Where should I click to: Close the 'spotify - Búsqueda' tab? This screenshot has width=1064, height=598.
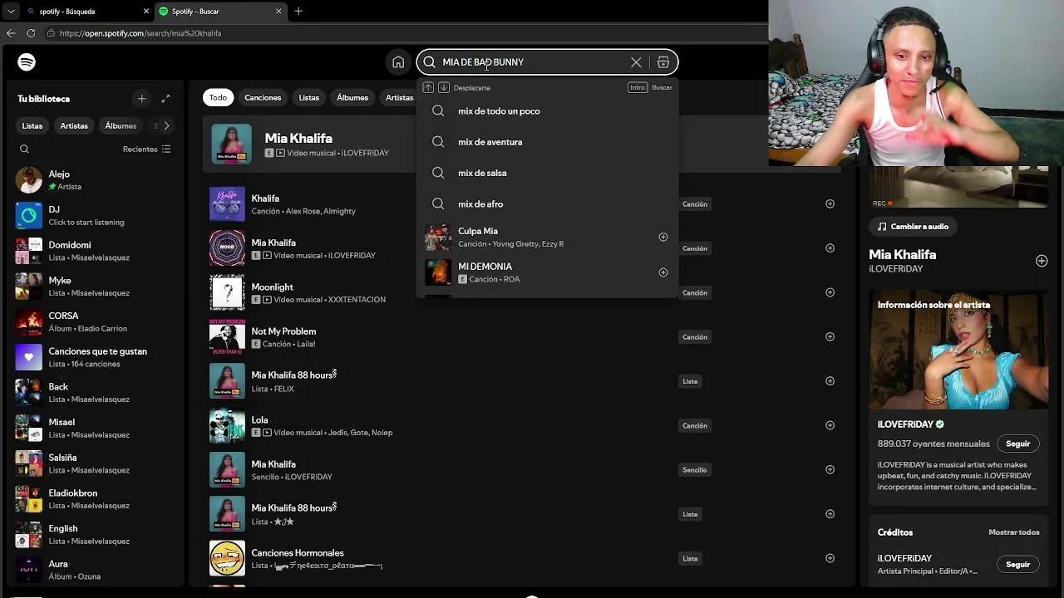tap(146, 12)
